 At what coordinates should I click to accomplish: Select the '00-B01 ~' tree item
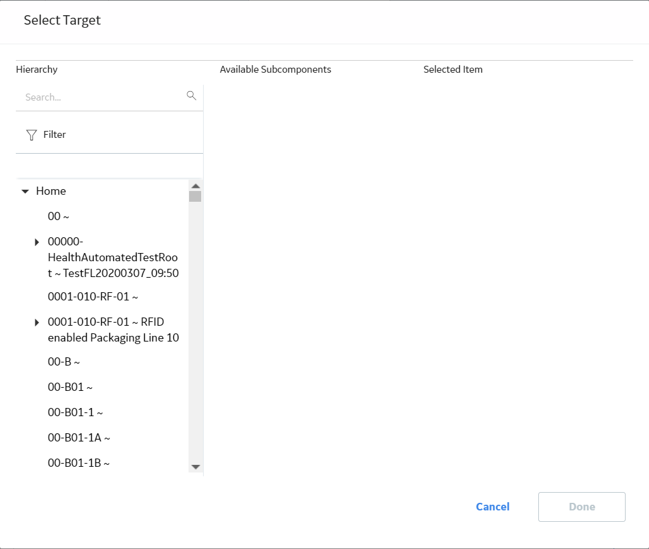(x=70, y=387)
